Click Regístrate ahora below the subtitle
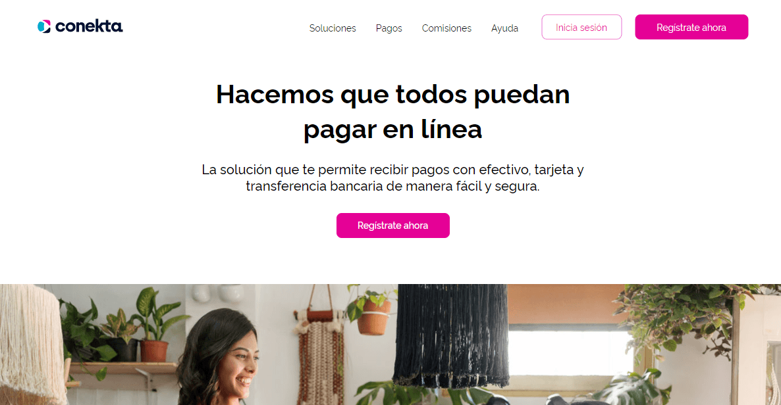Image resolution: width=781 pixels, height=405 pixels. (x=393, y=226)
